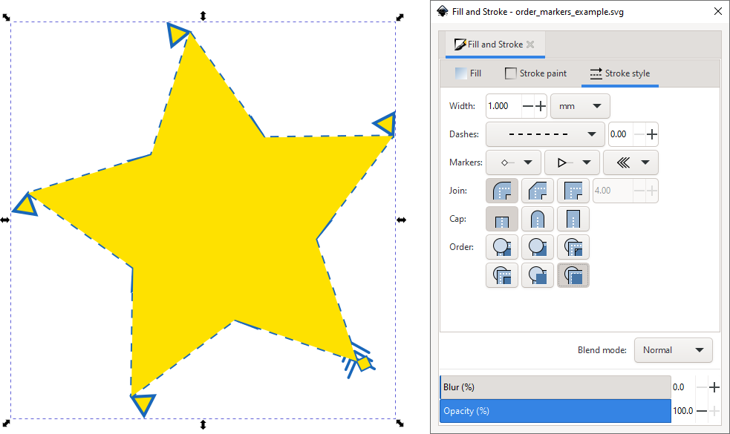Click the left-middle scale handle

(4, 220)
